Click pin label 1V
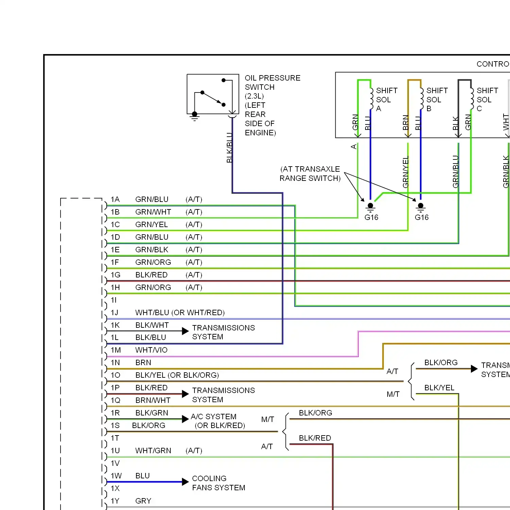 click(115, 463)
